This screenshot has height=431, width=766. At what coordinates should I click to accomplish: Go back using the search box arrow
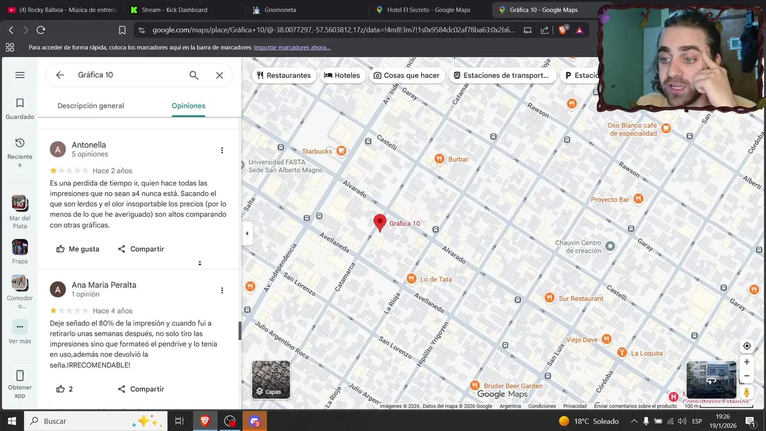click(60, 75)
